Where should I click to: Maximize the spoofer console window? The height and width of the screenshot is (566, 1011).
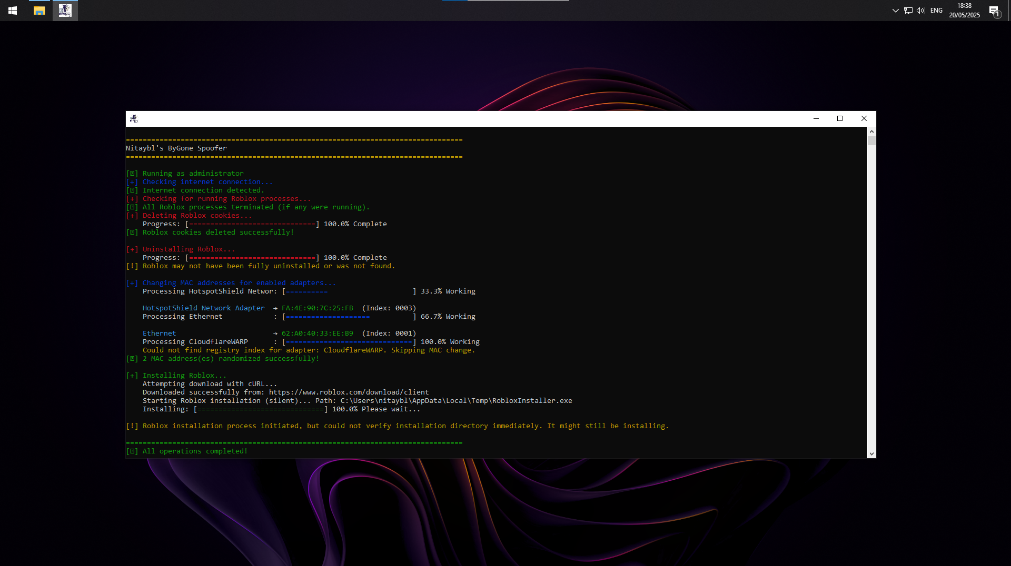(840, 119)
